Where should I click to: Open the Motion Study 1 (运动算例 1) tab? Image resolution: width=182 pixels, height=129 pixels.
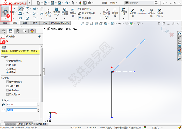(x=41, y=124)
